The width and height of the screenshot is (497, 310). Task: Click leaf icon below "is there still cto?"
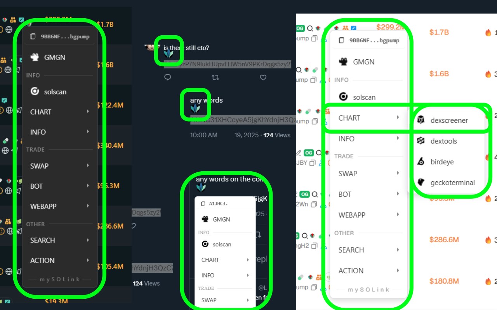point(169,55)
